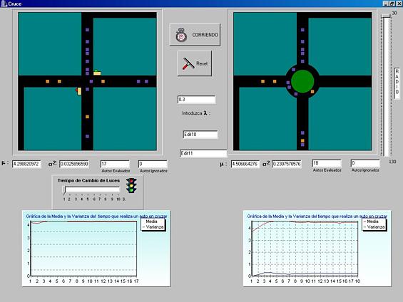The width and height of the screenshot is (403, 302).
Task: Click the green roundabout center circle
Action: [x=302, y=81]
